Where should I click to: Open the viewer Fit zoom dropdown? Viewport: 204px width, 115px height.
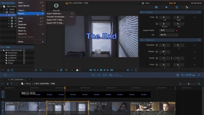(x=69, y=70)
